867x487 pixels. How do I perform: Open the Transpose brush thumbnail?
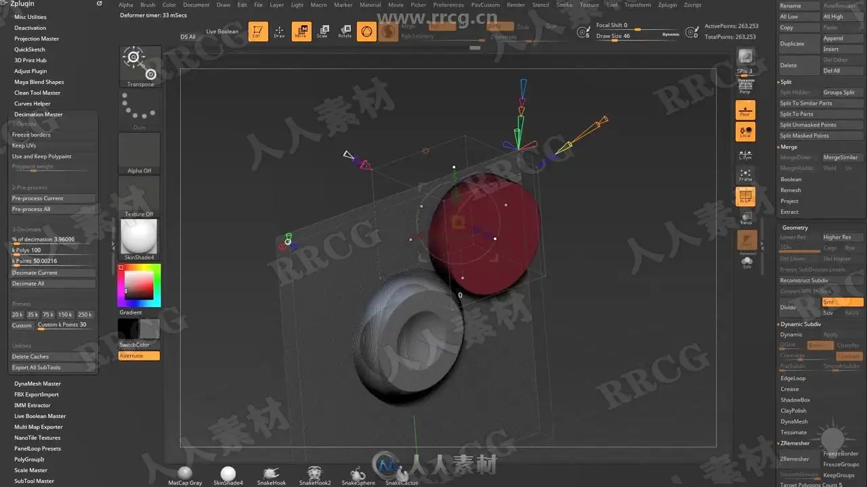[x=140, y=67]
